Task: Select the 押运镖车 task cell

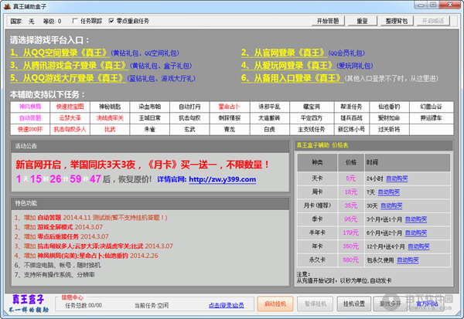Action: (x=432, y=118)
